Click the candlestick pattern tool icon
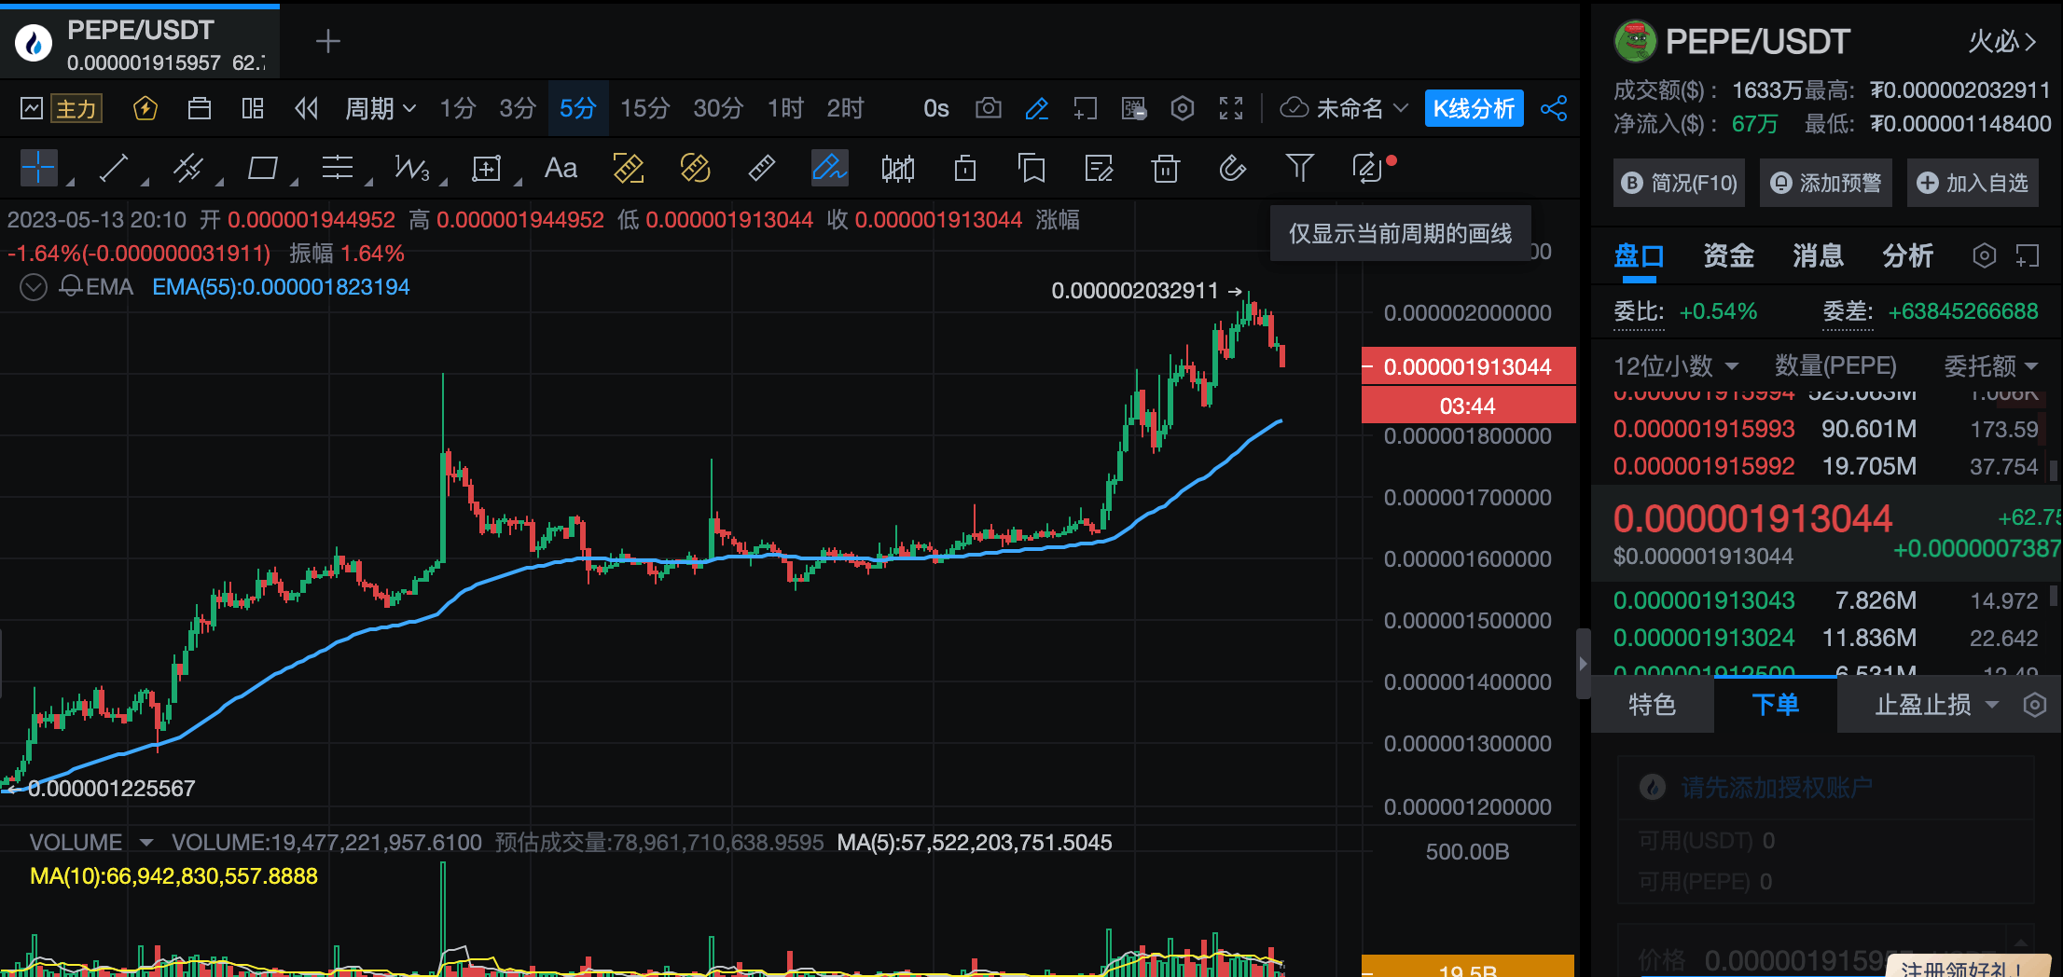2063x977 pixels. click(x=898, y=168)
